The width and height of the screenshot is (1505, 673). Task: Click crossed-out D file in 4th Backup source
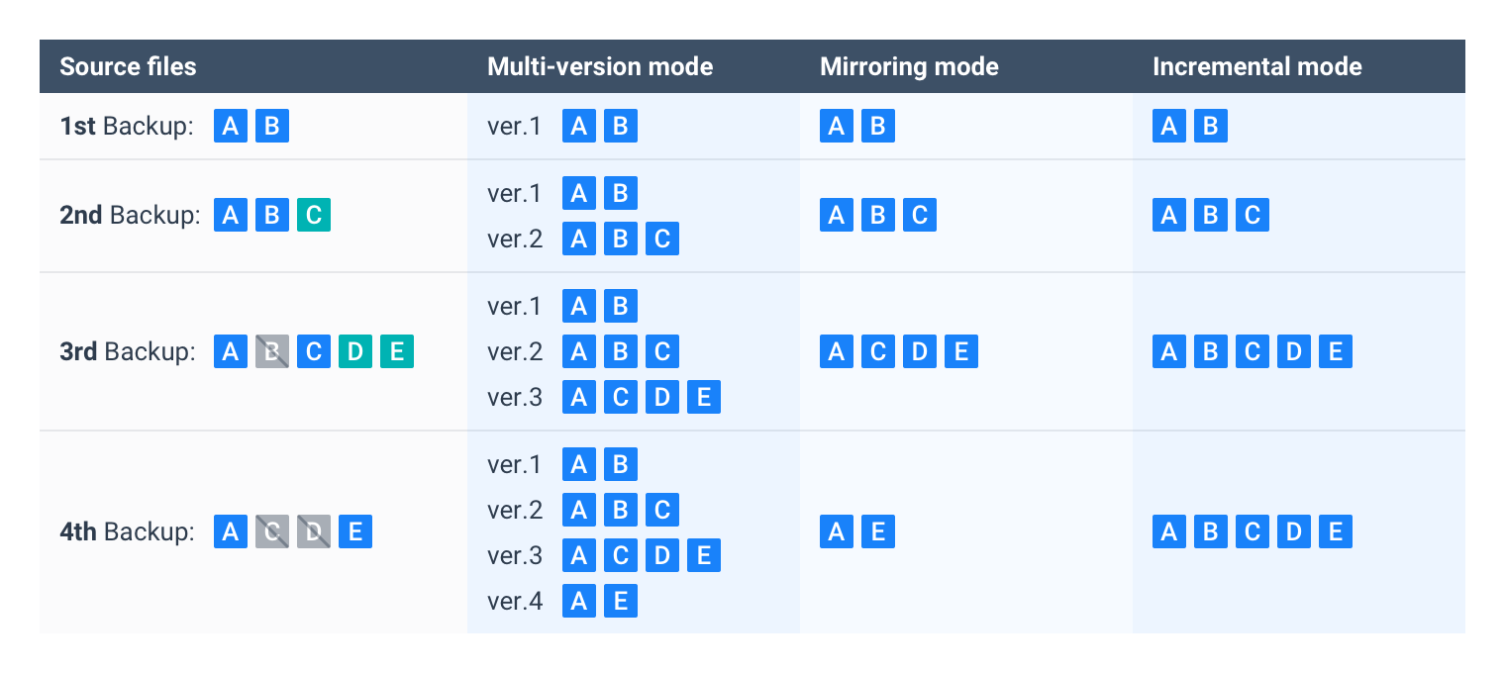tap(313, 531)
